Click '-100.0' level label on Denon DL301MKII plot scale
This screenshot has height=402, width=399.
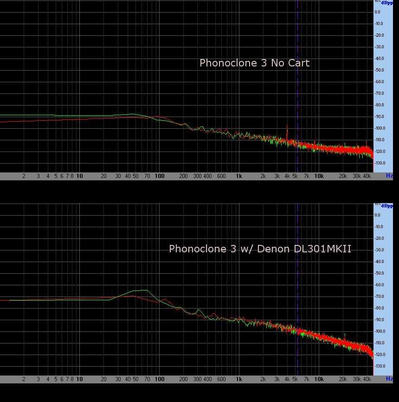tap(380, 331)
